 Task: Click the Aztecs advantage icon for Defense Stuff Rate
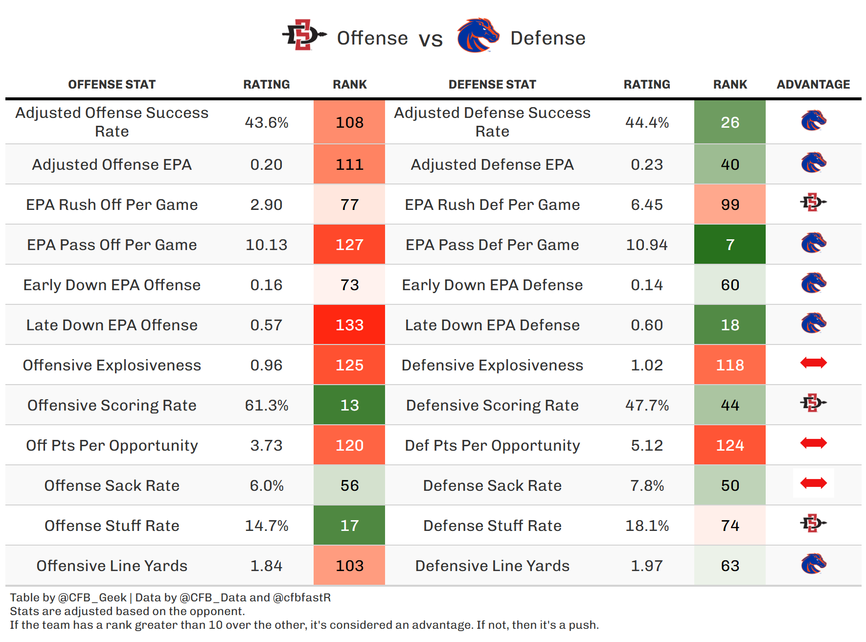click(x=813, y=523)
